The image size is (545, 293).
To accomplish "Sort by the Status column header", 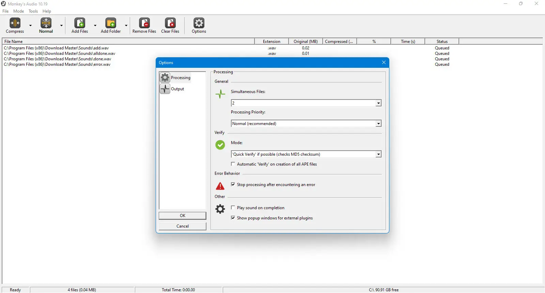I will coord(442,42).
